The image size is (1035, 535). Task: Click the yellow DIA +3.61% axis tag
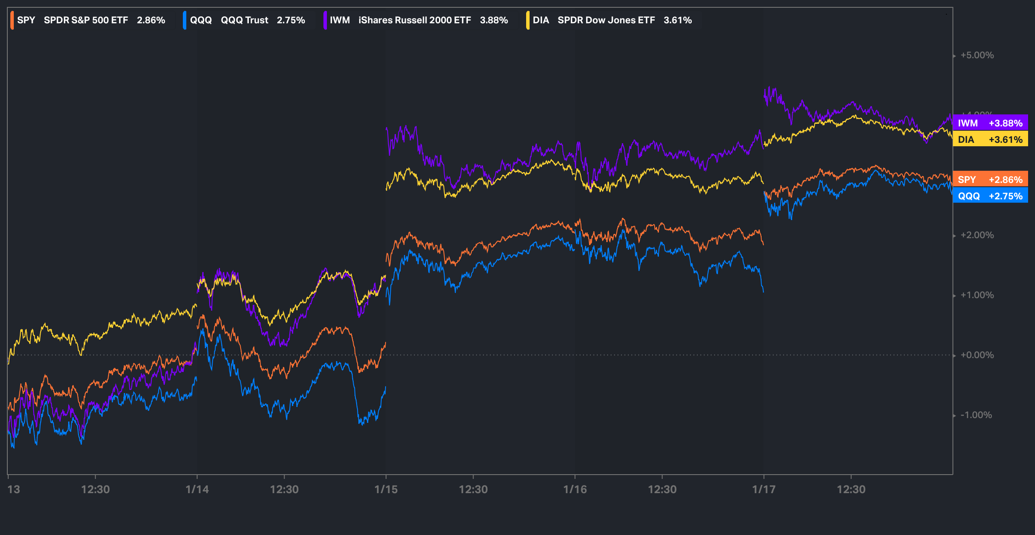pos(990,139)
